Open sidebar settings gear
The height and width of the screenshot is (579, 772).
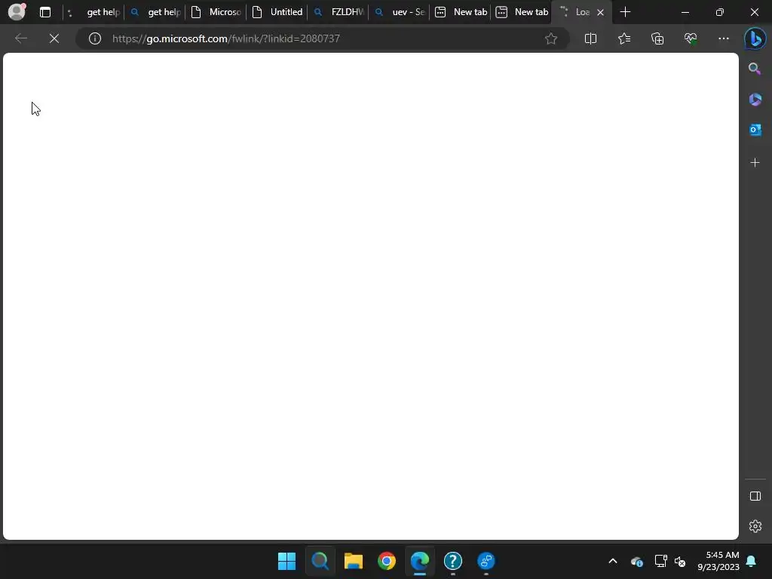pos(755,526)
